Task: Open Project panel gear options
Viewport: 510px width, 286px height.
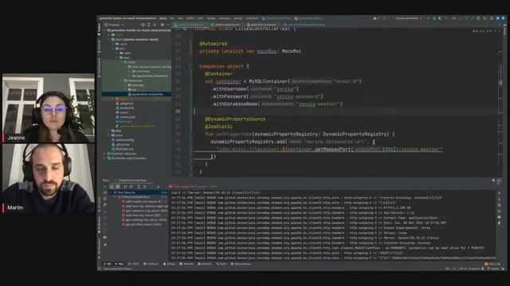Action: click(163, 25)
